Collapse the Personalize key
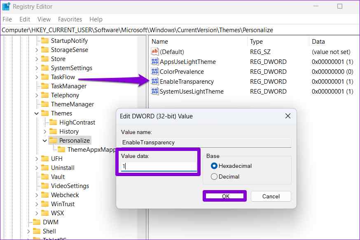 (x=45, y=141)
